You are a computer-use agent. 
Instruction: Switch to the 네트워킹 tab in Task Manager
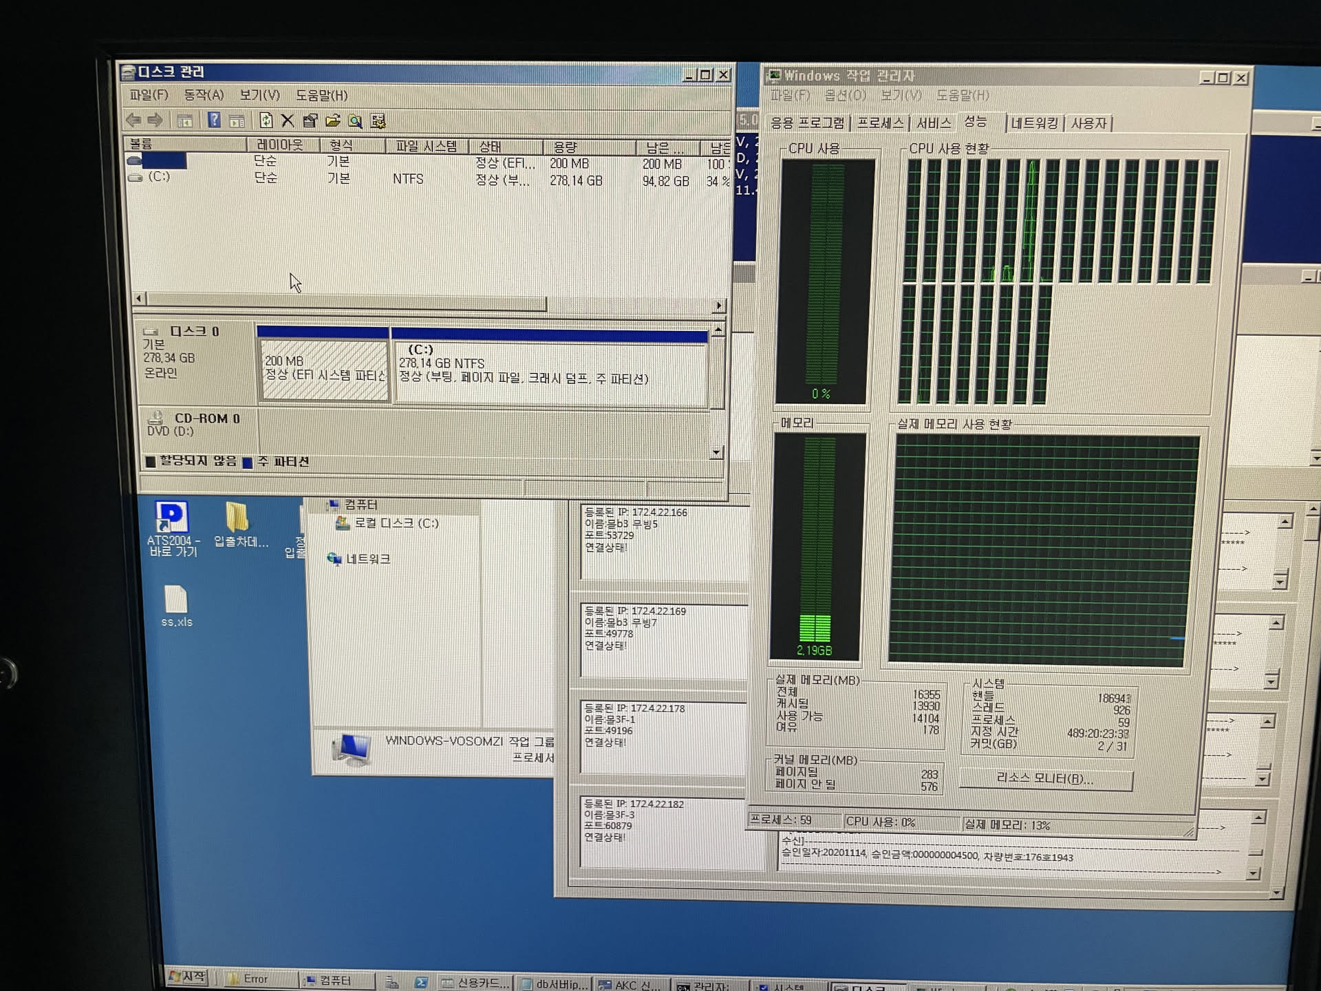click(x=1034, y=123)
